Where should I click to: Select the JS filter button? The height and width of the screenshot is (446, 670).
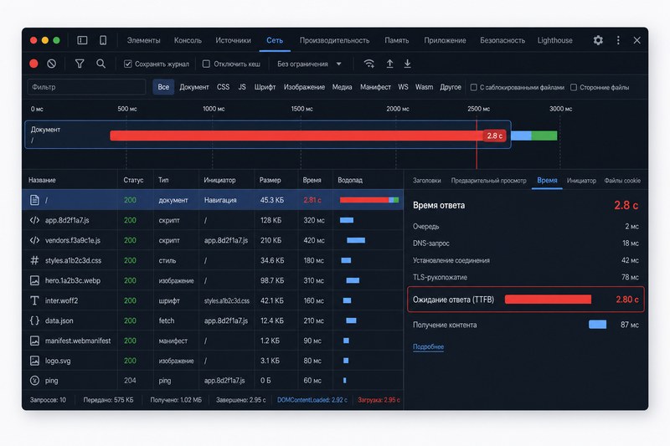tap(242, 87)
